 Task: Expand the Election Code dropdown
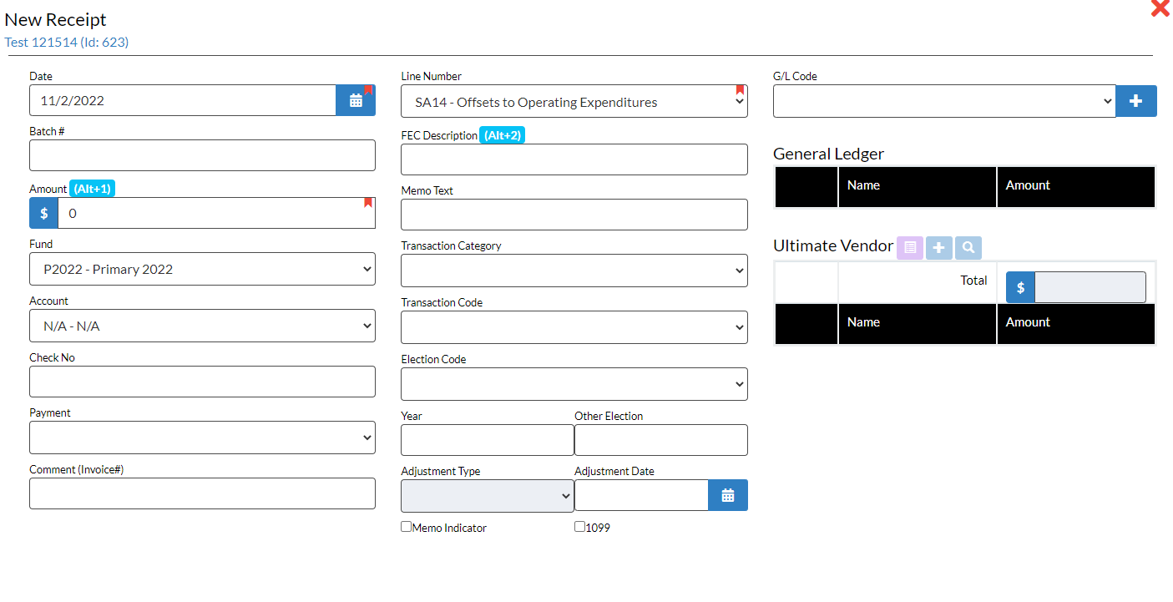pyautogui.click(x=574, y=384)
